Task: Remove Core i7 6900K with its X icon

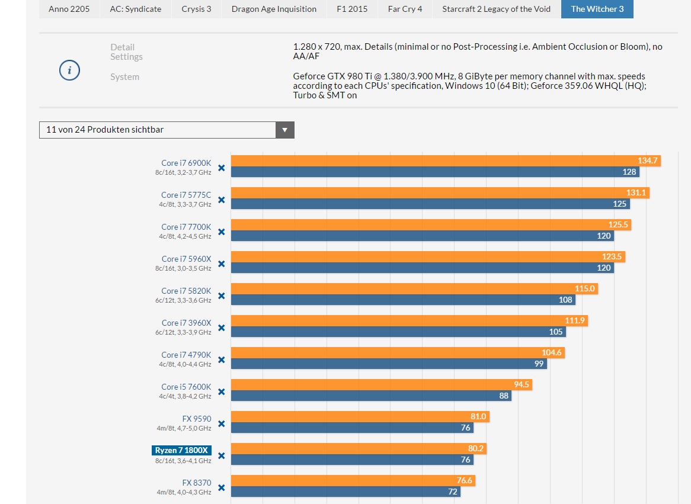Action: [221, 168]
